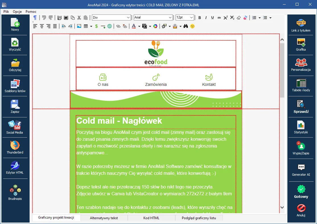Open the Generator AI tool
317x224 pixels.
(x=301, y=170)
